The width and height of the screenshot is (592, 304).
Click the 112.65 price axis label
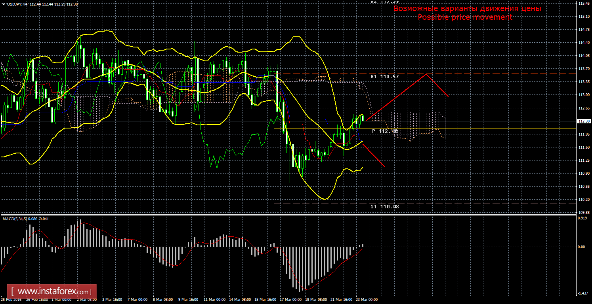tap(584, 108)
